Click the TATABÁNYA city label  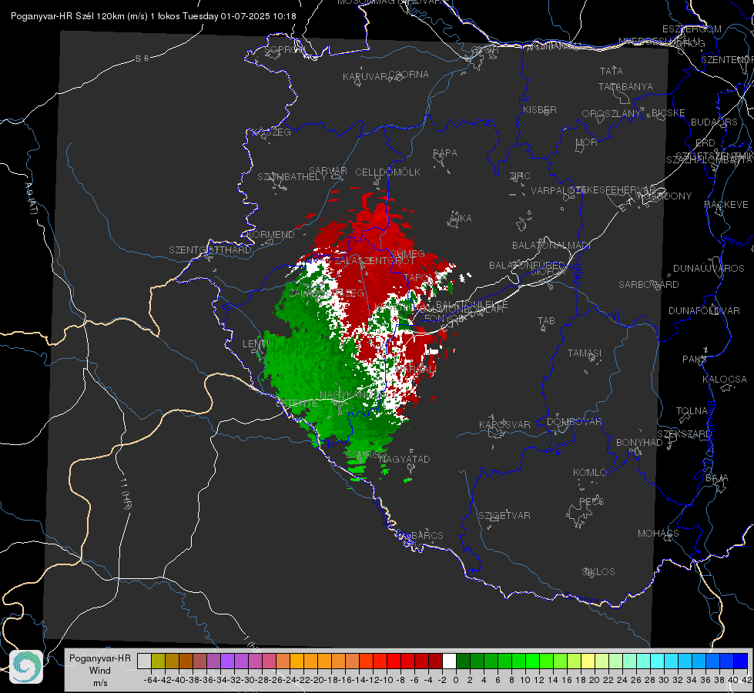click(x=625, y=86)
